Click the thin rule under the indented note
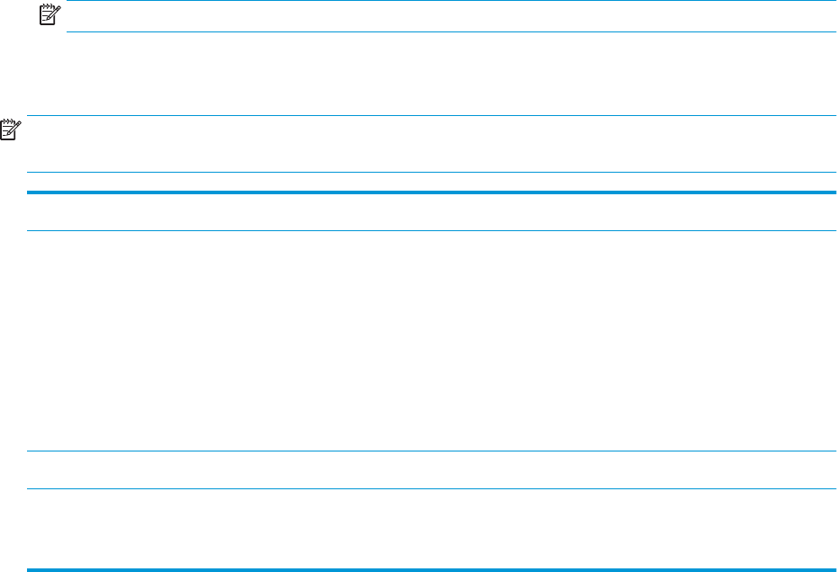 click(x=451, y=32)
